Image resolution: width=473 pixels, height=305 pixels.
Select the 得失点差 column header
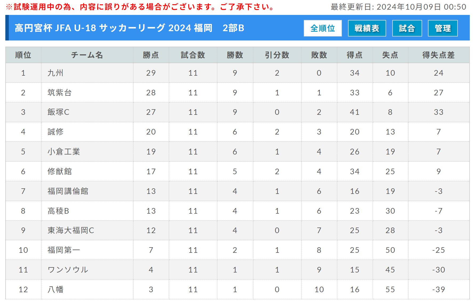[439, 55]
